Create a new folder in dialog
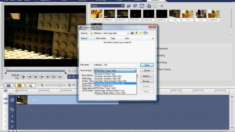235x132 pixels. [x=141, y=33]
